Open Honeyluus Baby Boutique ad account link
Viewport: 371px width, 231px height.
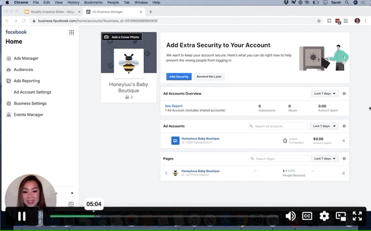coord(201,138)
